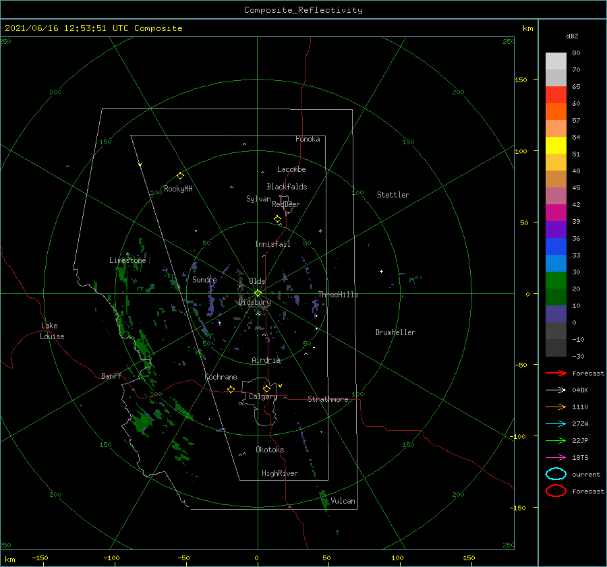The width and height of the screenshot is (607, 567).
Task: Select the Limestone label
Action: [x=127, y=260]
